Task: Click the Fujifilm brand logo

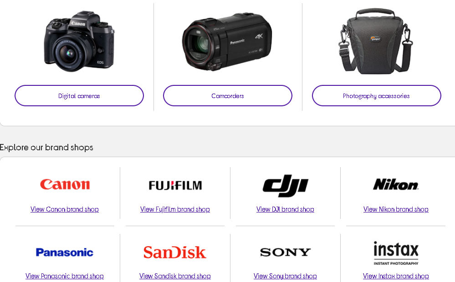Action: [175, 185]
